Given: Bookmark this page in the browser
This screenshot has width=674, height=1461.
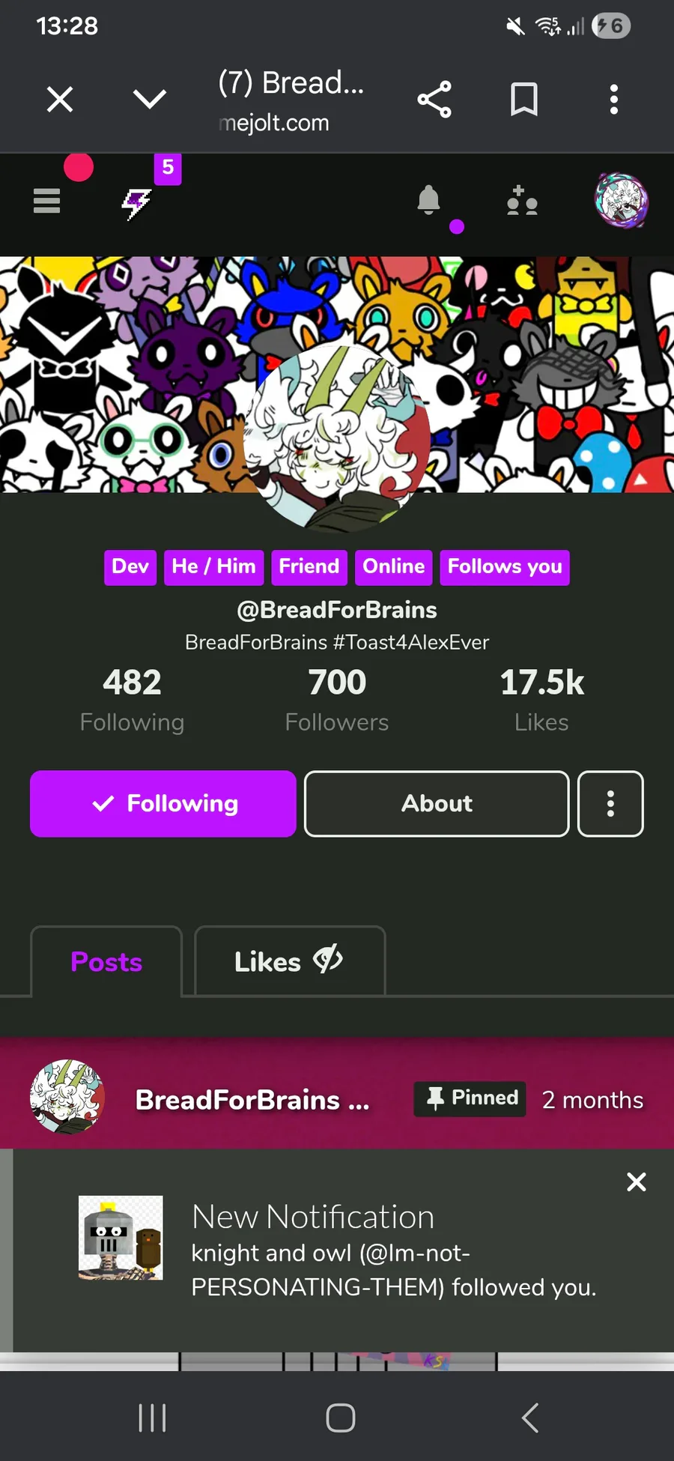Looking at the screenshot, I should pos(524,100).
